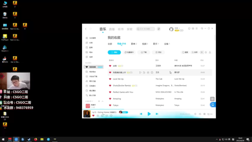
Task: Switch to the 听书 top tab
Action: pos(121,29)
